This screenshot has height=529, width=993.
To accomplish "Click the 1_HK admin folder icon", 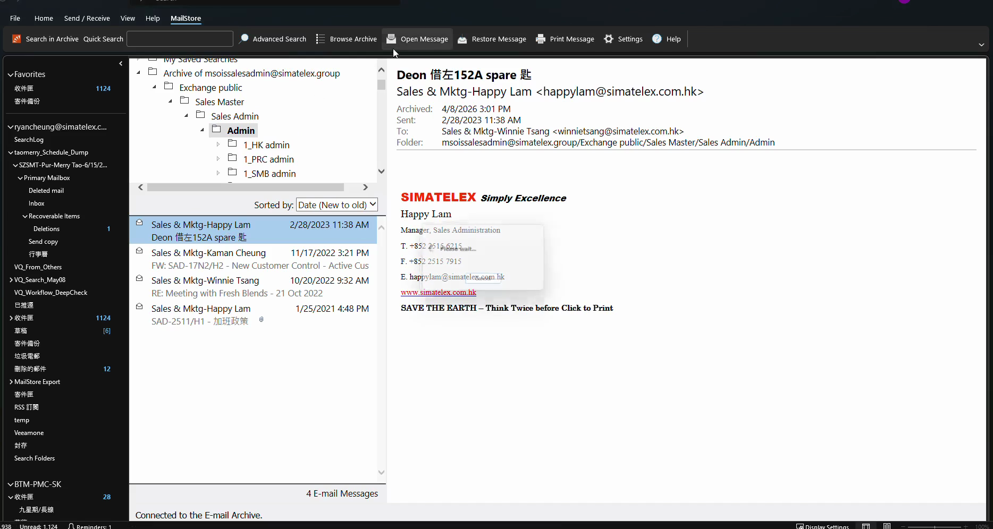I will (232, 143).
